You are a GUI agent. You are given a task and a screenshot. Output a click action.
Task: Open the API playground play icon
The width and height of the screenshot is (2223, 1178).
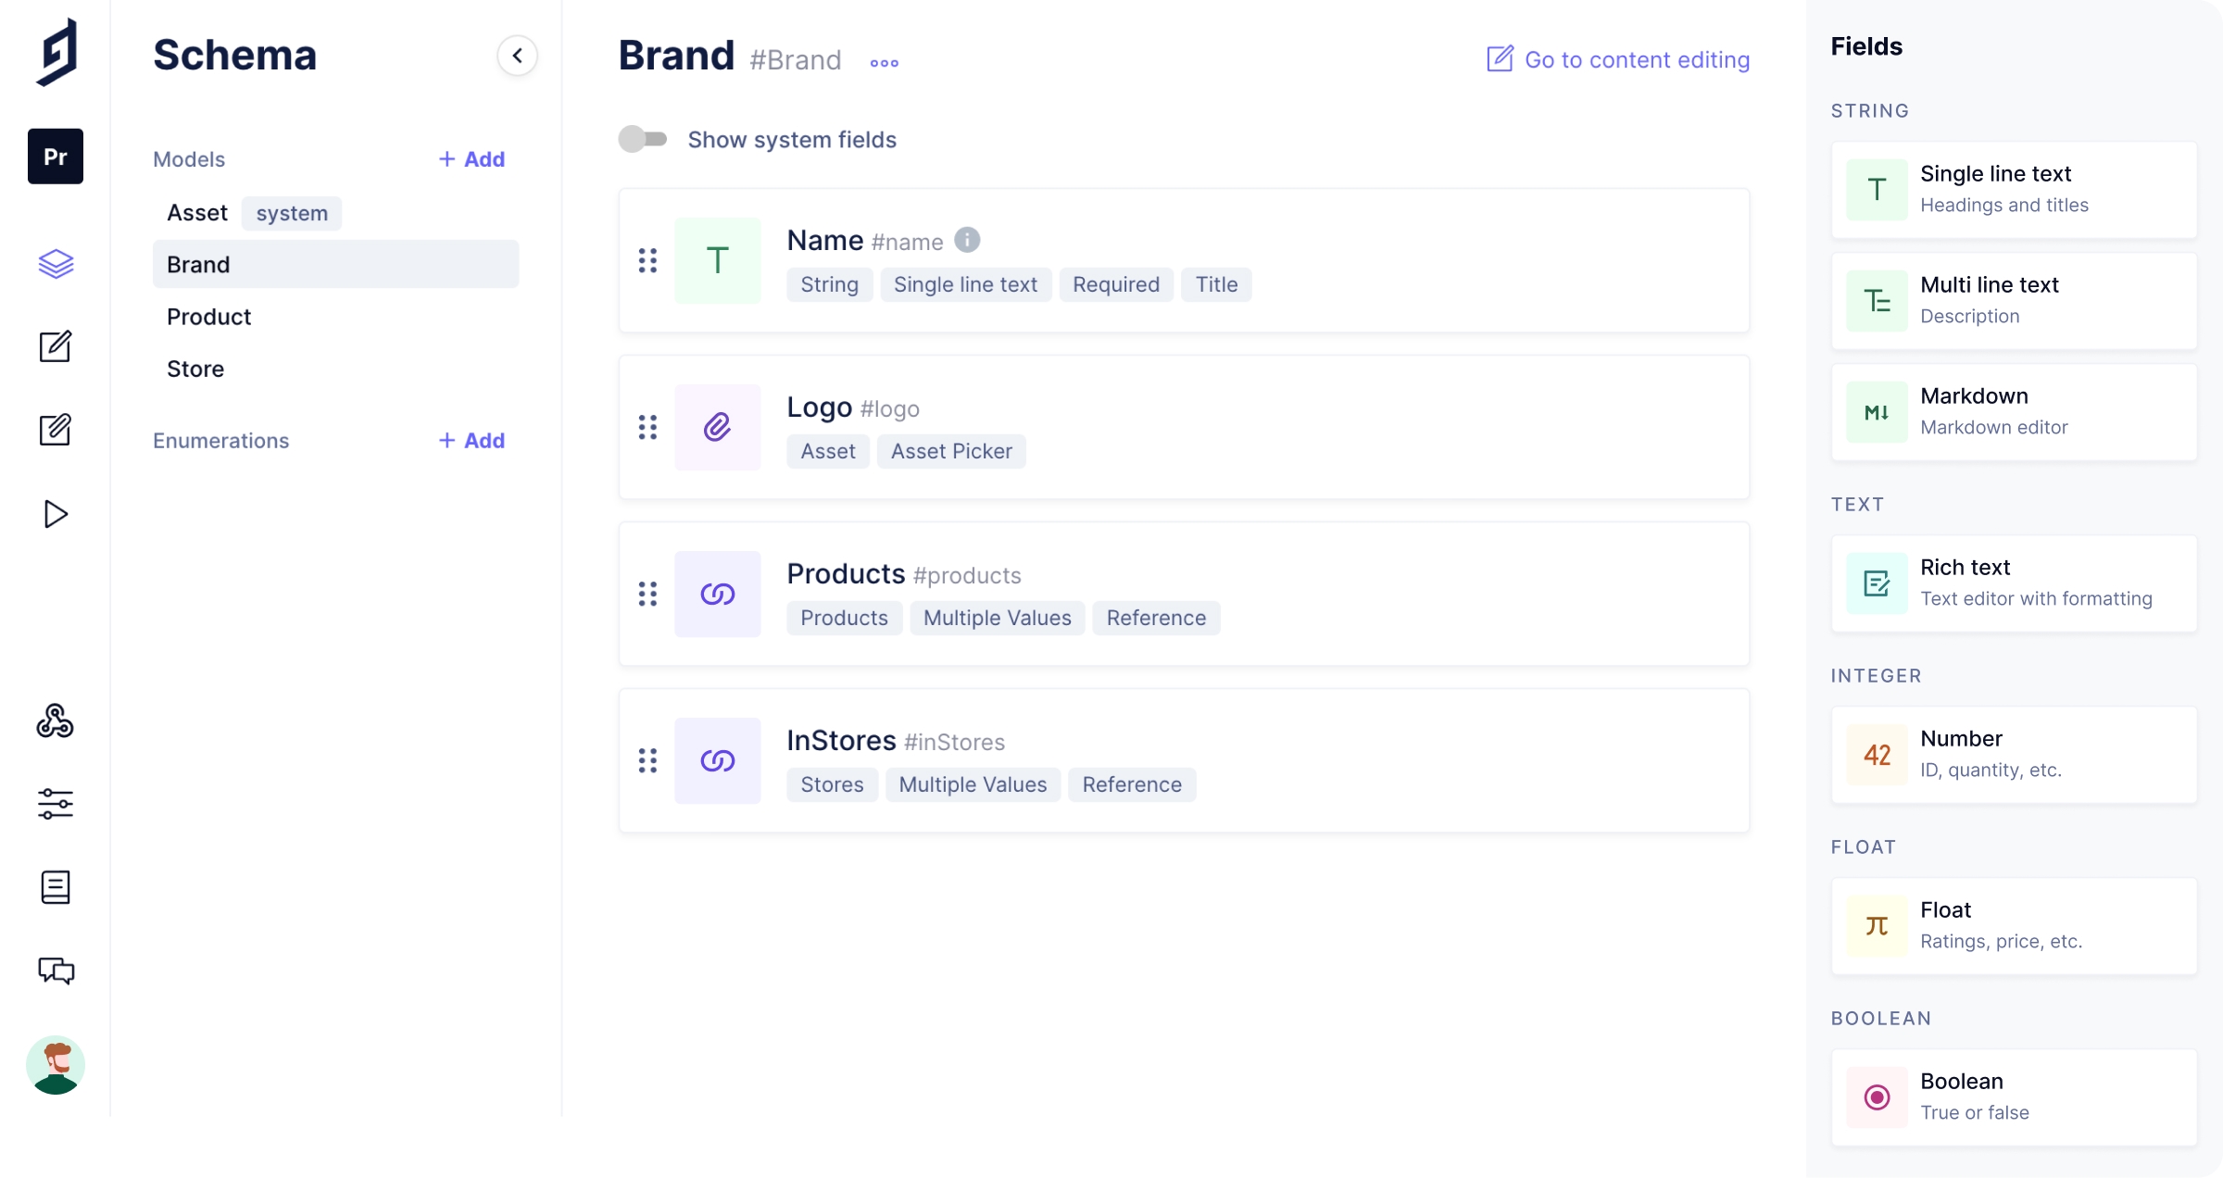[x=56, y=514]
